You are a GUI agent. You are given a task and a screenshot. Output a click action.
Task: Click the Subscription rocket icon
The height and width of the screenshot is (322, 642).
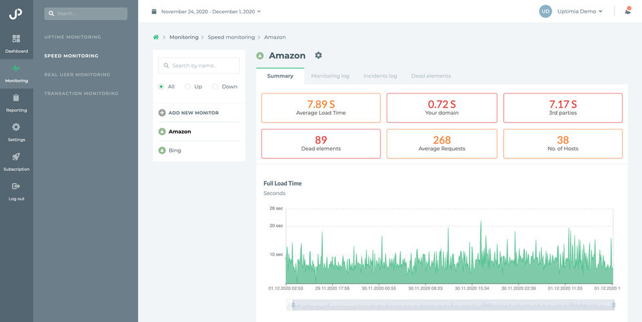[x=16, y=157]
